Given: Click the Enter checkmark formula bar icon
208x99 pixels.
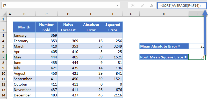Looking at the screenshot, I should coord(142,6).
